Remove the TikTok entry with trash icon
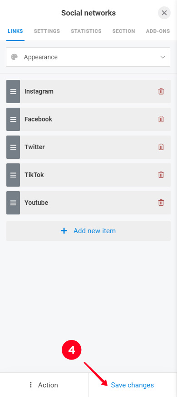The image size is (177, 397). coord(161,175)
